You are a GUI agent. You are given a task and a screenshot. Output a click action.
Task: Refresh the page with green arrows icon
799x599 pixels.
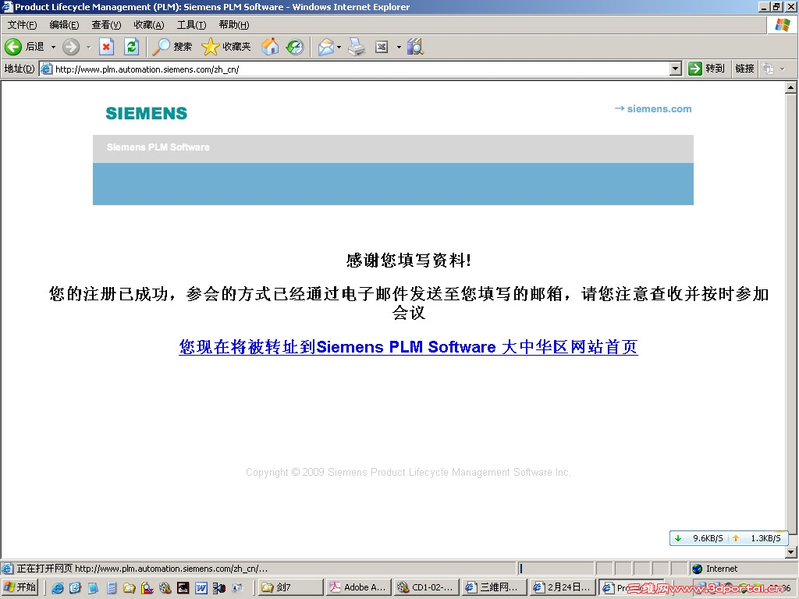[x=131, y=47]
